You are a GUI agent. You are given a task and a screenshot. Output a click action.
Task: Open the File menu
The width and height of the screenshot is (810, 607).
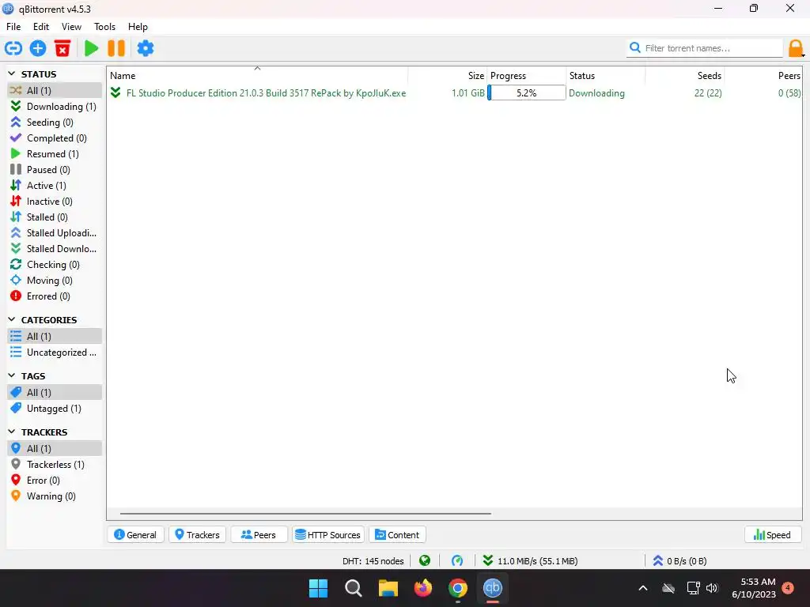click(x=13, y=27)
